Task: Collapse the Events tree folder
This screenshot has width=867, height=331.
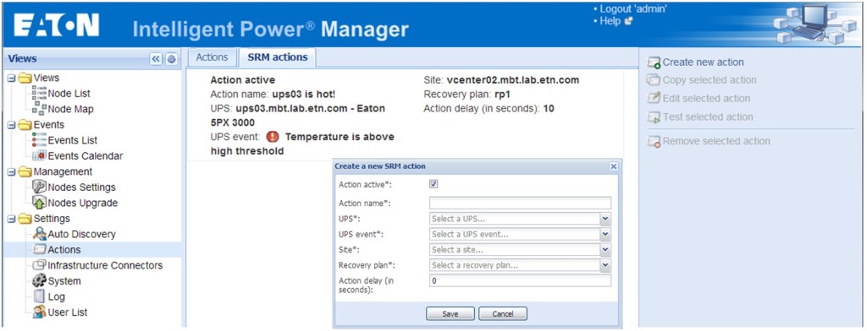Action: (x=12, y=125)
